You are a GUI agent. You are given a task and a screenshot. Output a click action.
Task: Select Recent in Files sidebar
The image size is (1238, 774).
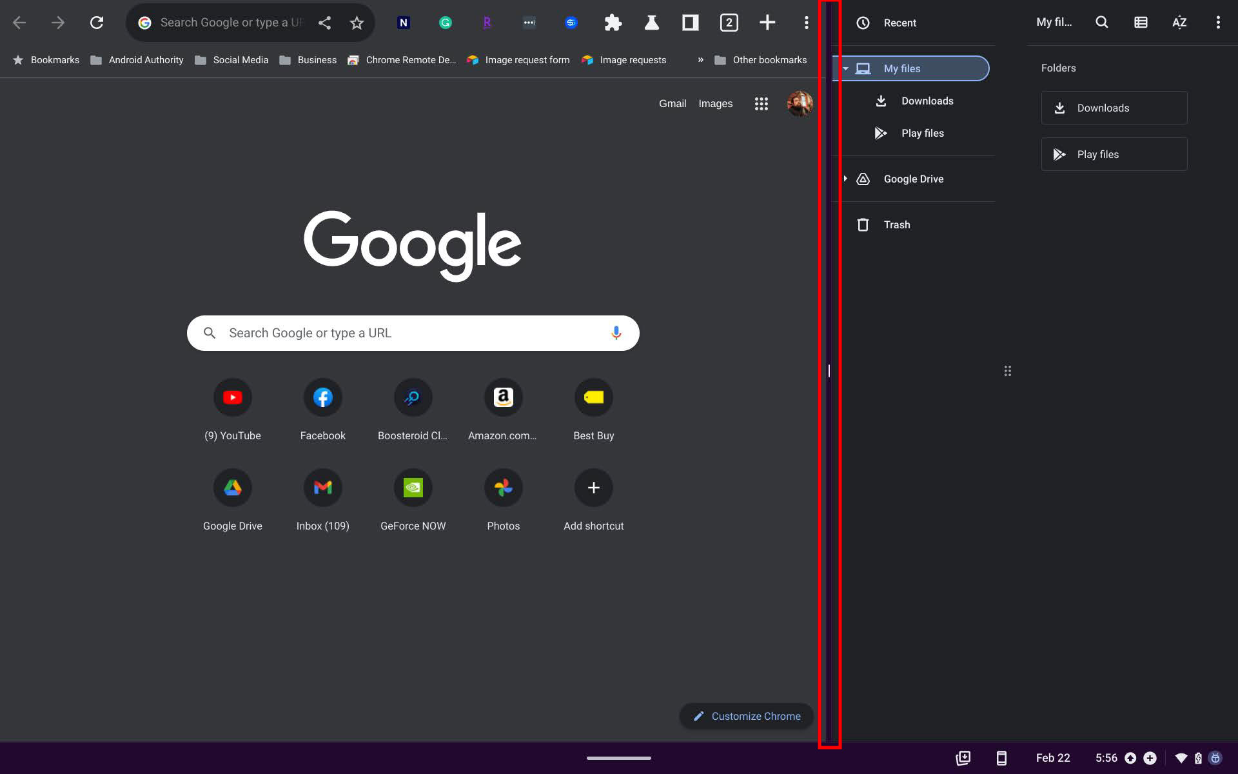pos(899,23)
